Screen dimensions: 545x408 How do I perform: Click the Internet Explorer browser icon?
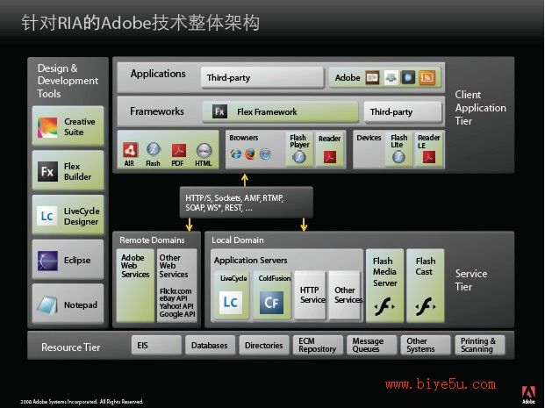click(x=236, y=154)
